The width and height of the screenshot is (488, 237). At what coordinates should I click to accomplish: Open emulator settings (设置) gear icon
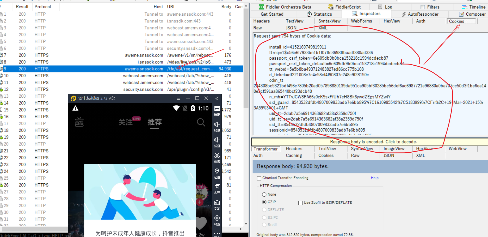pyautogui.click(x=217, y=220)
